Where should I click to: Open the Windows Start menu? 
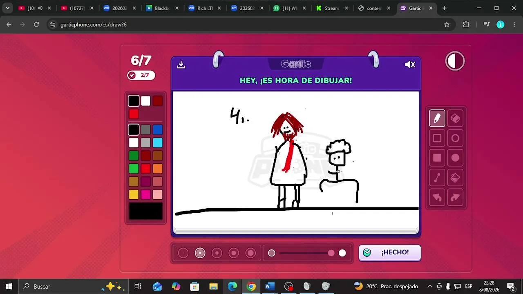click(9, 287)
